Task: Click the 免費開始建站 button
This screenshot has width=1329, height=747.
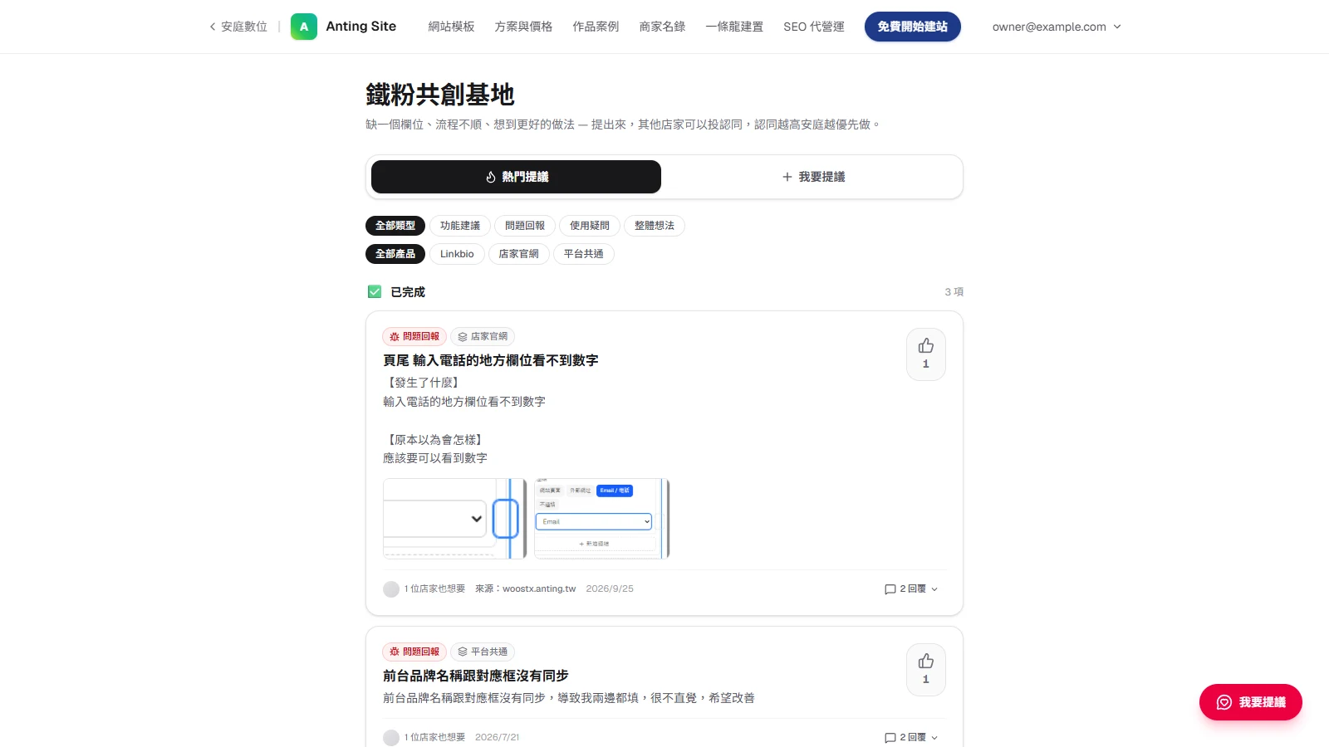Action: (913, 27)
